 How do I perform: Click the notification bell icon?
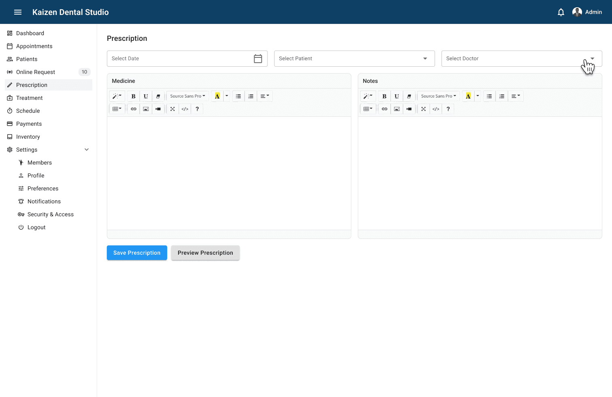point(561,12)
